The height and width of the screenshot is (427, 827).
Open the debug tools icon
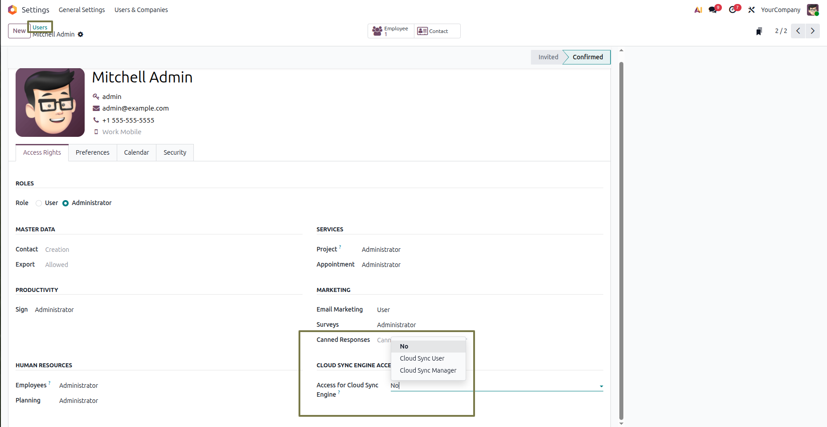point(752,10)
